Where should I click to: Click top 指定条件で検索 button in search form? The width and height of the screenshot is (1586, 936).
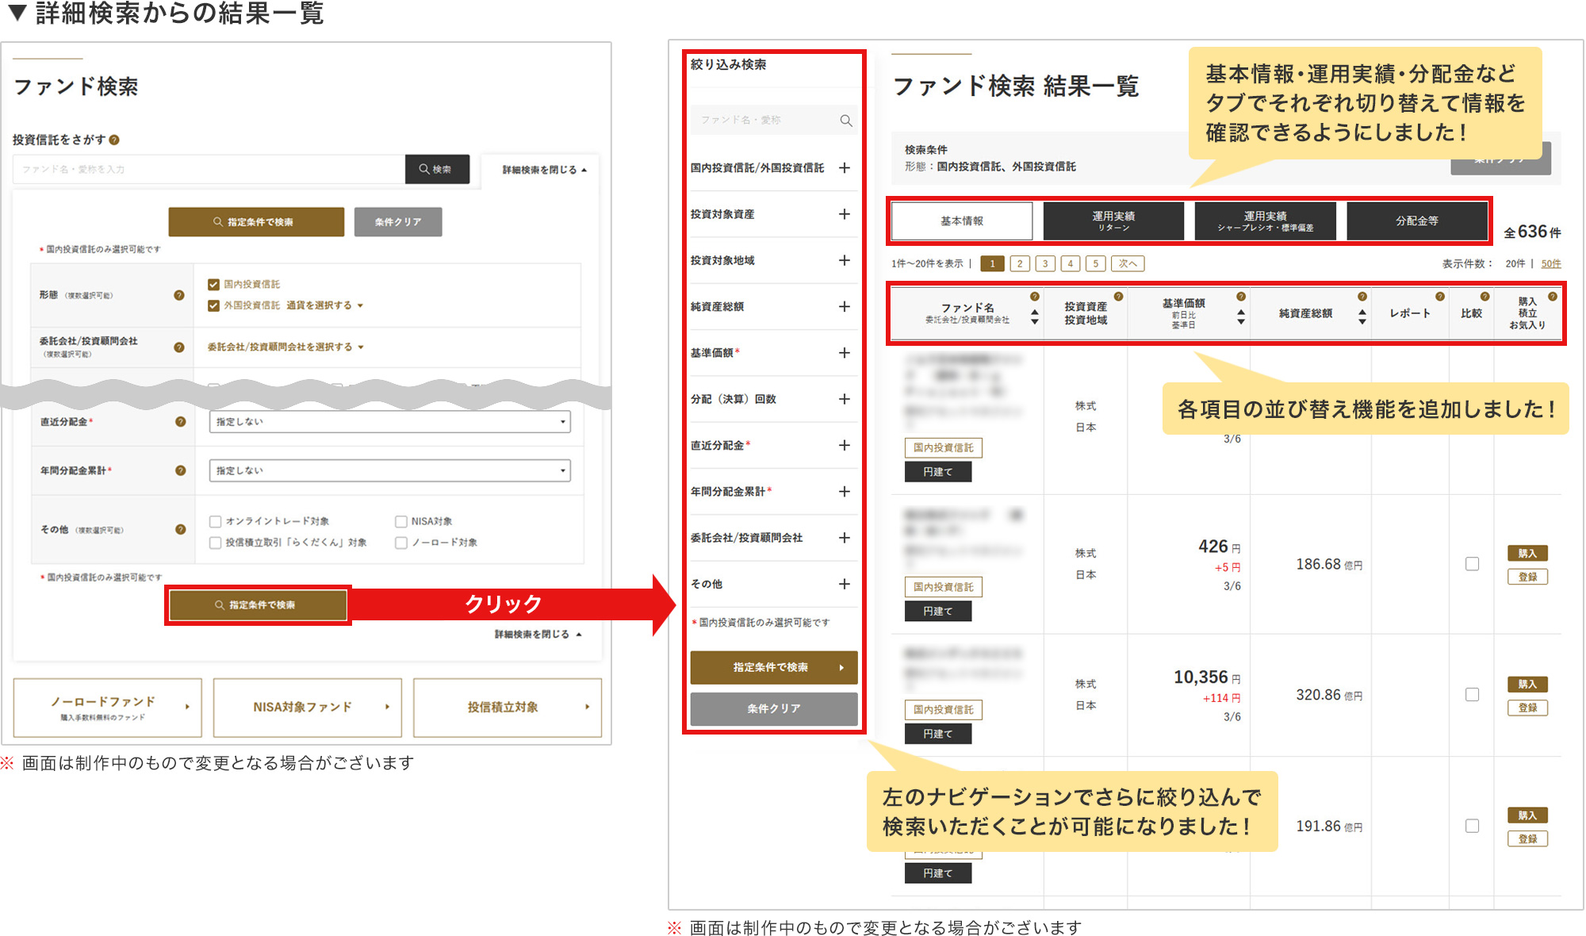pos(256,222)
